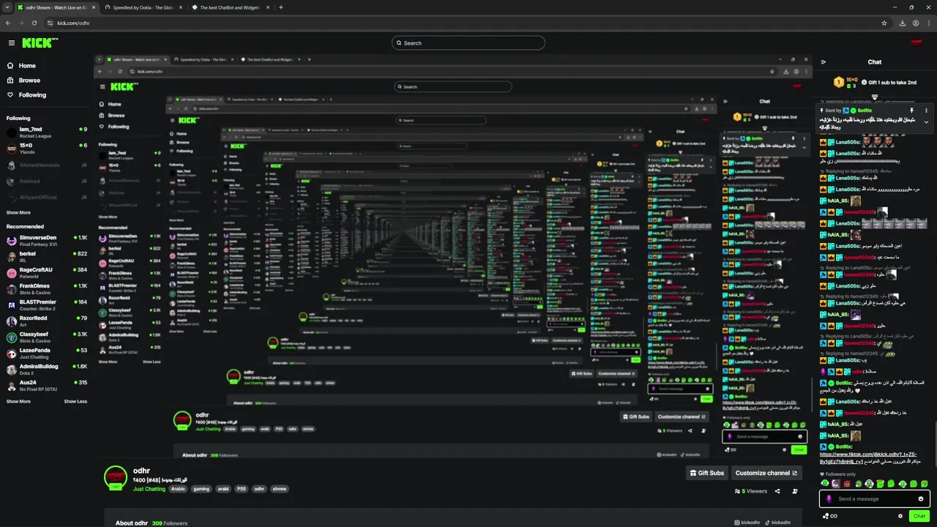Screen dimensions: 937x527
Task: Click Customize channel button
Action: [766, 473]
